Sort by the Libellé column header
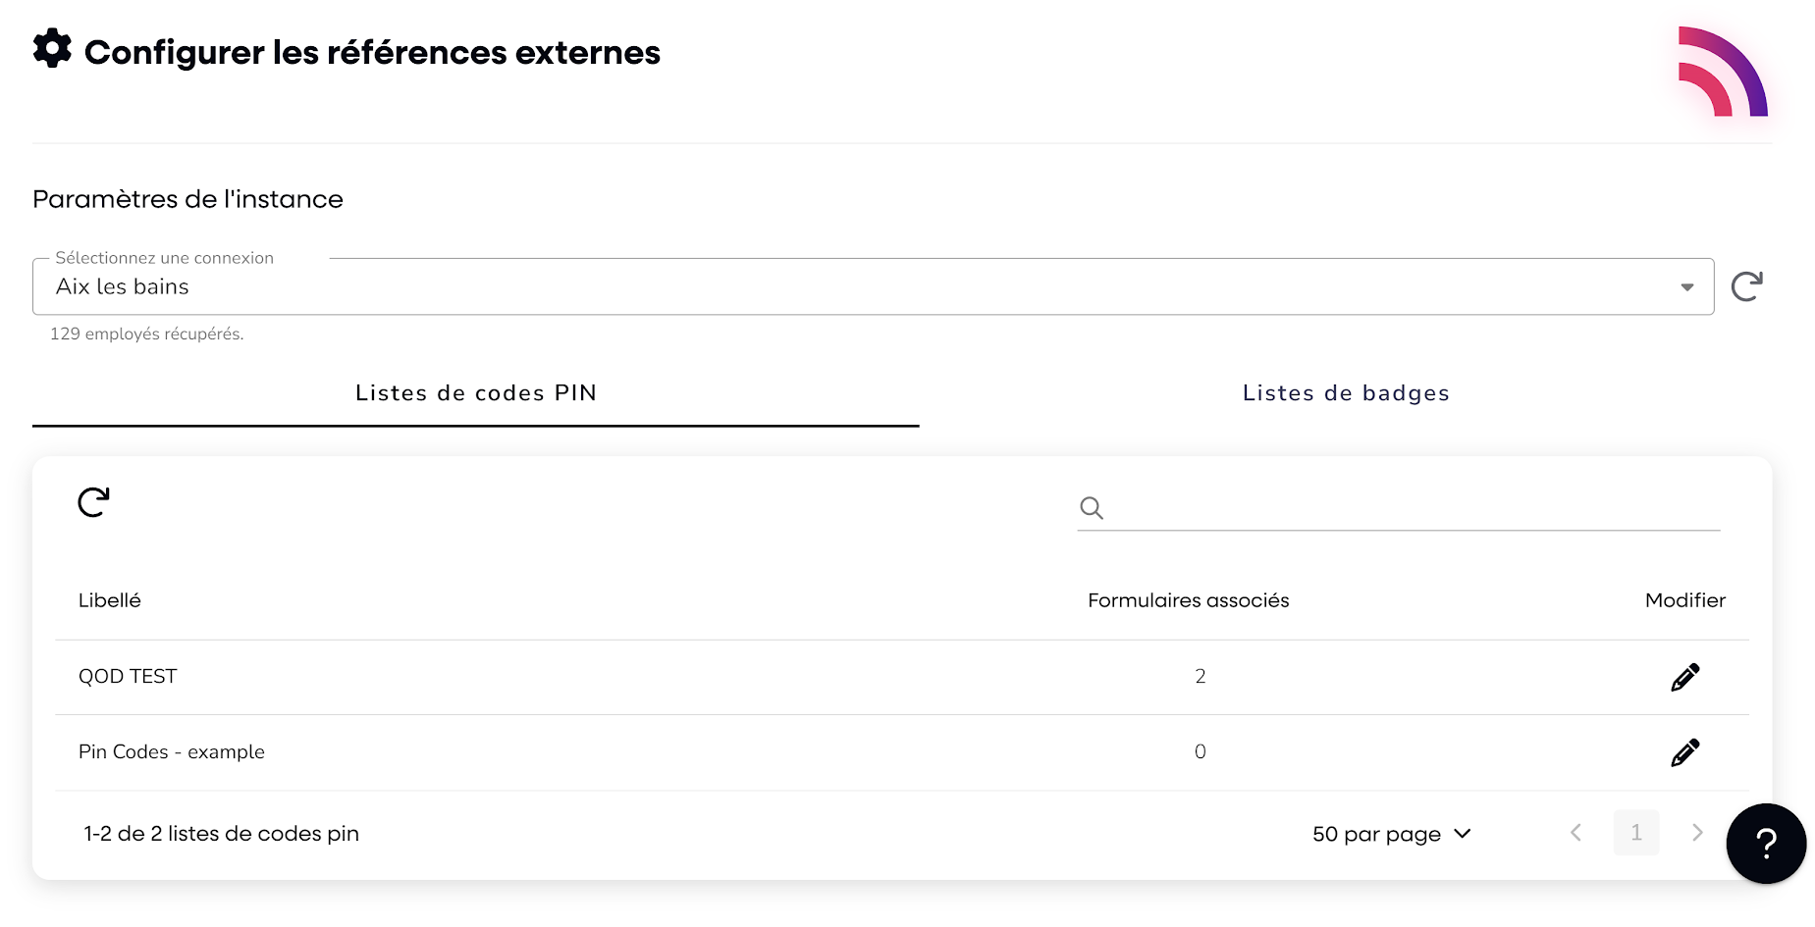The image size is (1815, 927). [110, 600]
